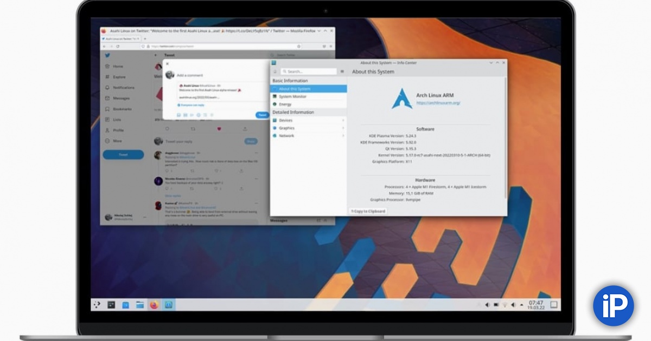Open the archlinuxarm.org link

[x=438, y=103]
